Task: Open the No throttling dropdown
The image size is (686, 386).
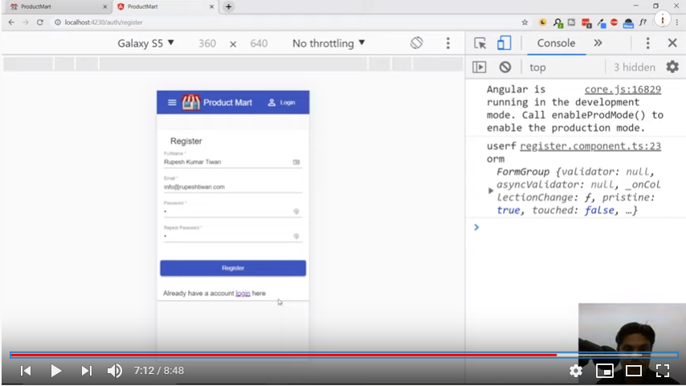Action: point(329,43)
